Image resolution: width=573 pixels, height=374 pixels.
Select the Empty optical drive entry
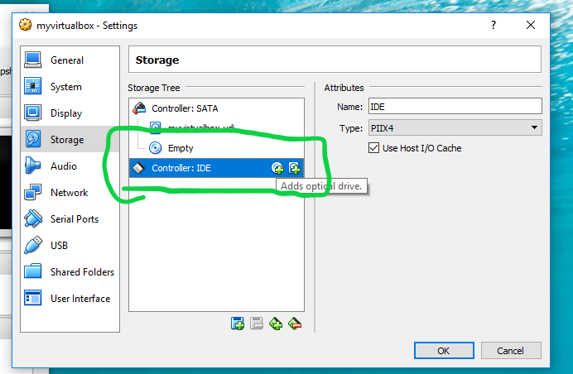click(180, 148)
